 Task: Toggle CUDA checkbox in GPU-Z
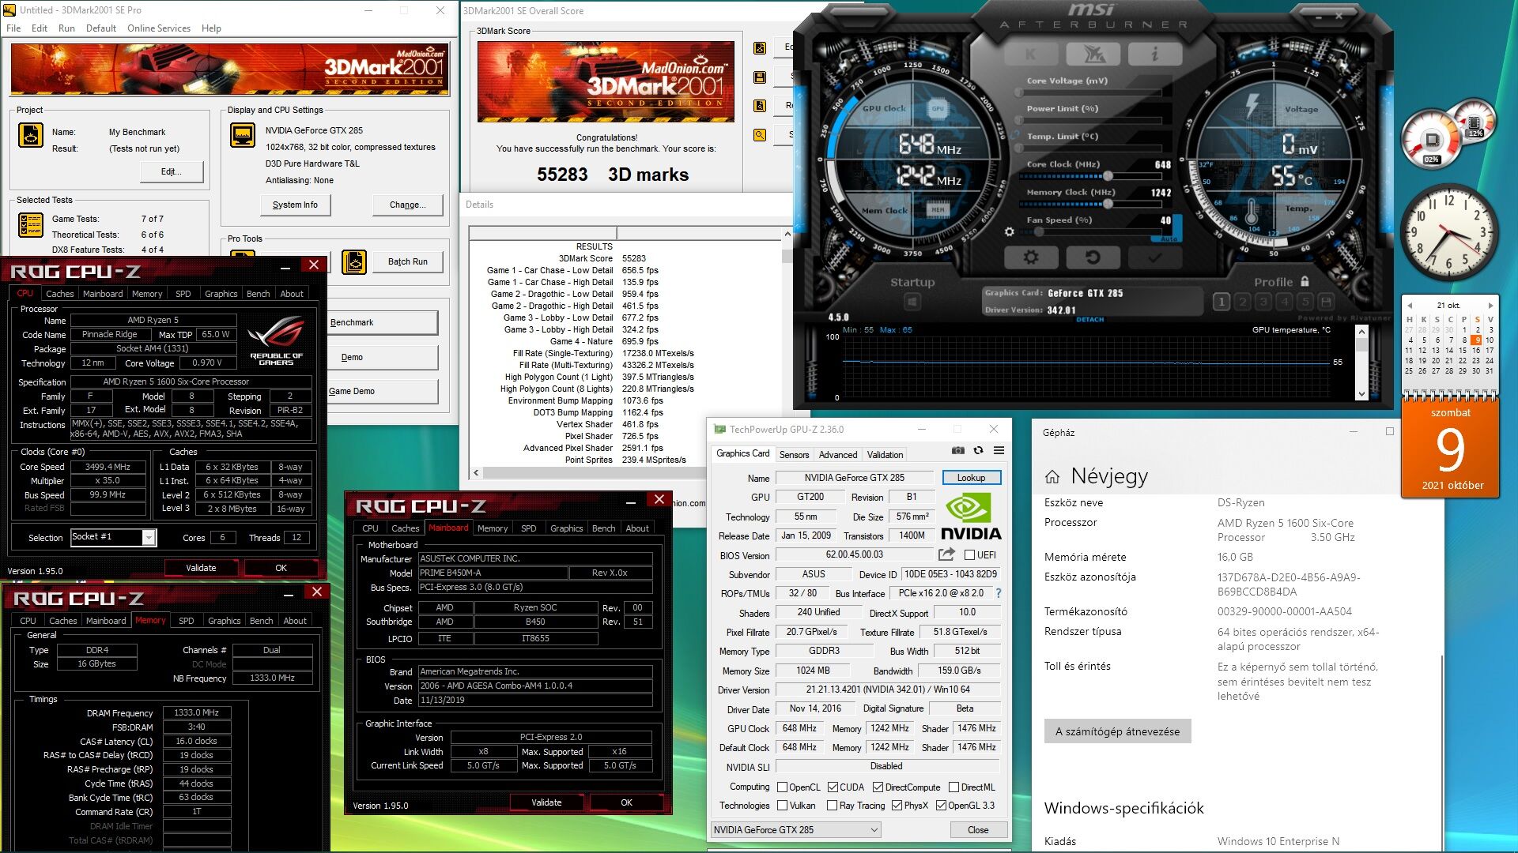click(833, 787)
